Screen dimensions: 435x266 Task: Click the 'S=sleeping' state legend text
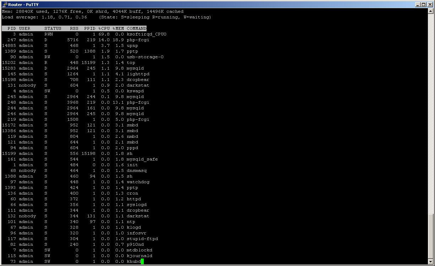point(135,17)
